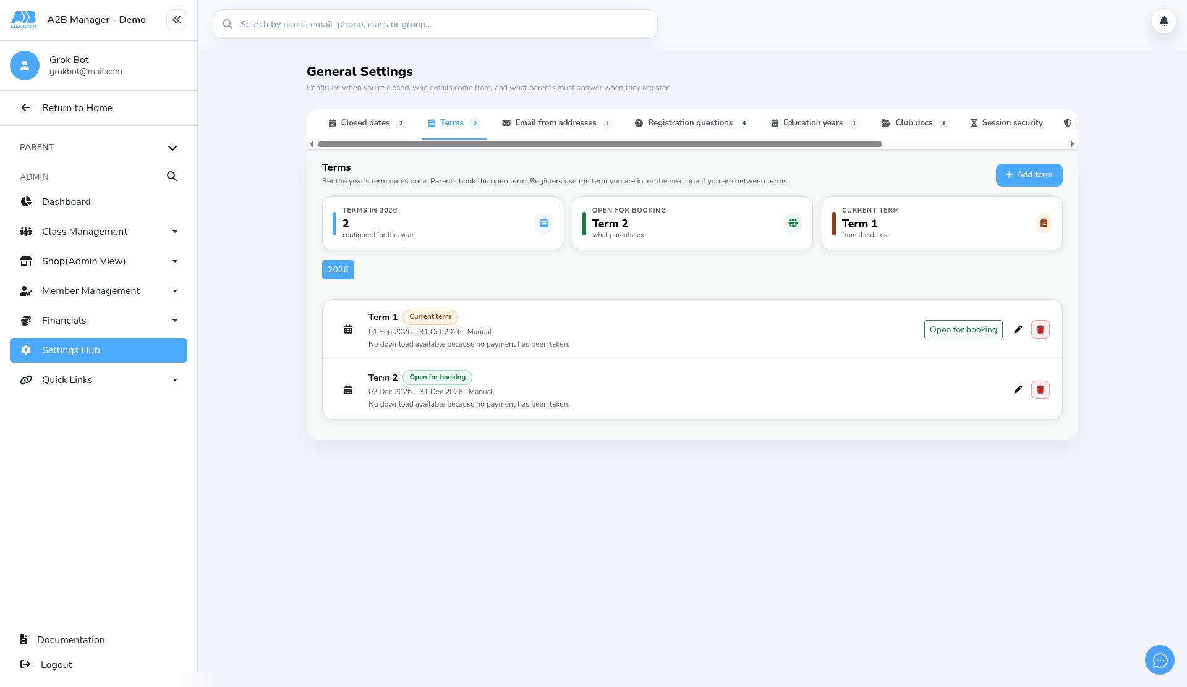Image resolution: width=1187 pixels, height=687 pixels.
Task: Select the 2026 year chip
Action: coord(338,269)
